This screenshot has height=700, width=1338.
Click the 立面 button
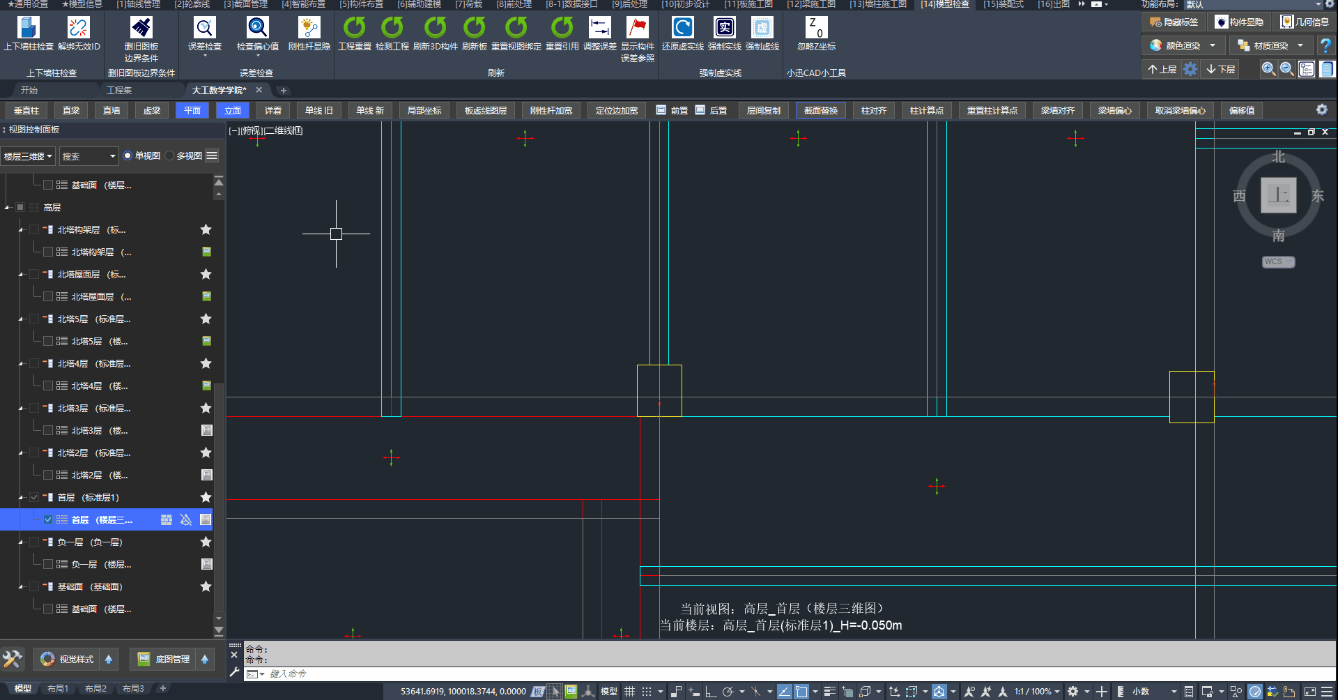[233, 110]
